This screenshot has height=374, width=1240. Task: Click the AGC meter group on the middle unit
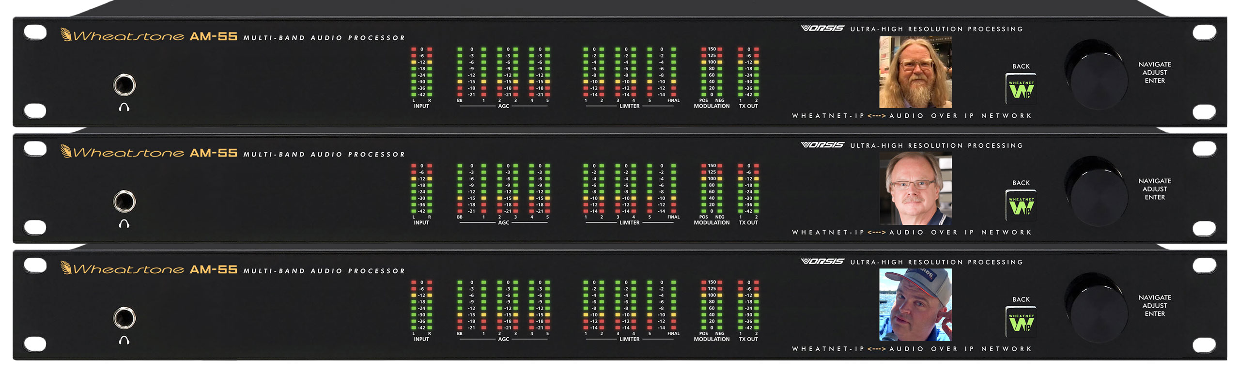click(x=504, y=194)
